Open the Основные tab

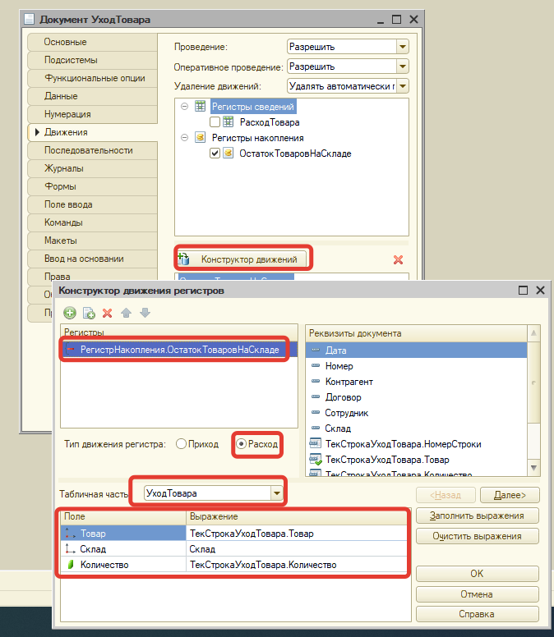[x=92, y=42]
